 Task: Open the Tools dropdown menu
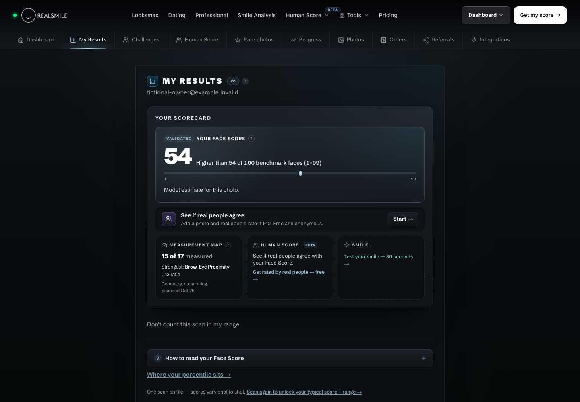(x=354, y=15)
